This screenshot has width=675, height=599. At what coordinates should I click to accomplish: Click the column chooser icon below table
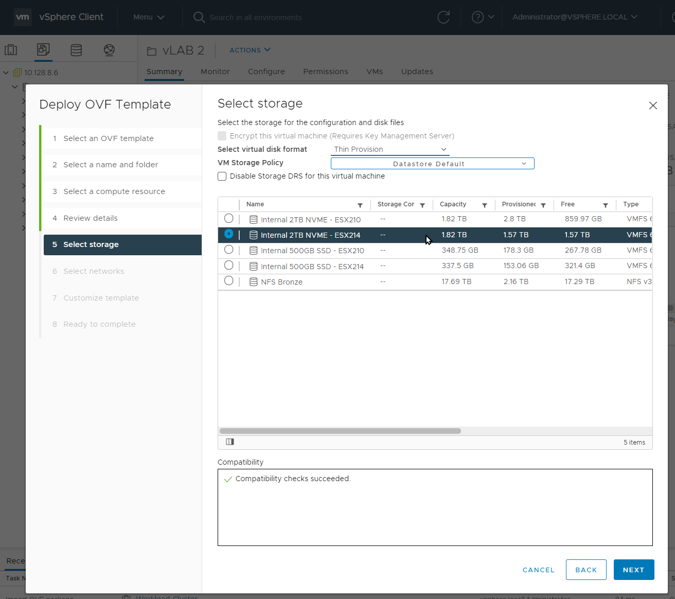point(230,442)
